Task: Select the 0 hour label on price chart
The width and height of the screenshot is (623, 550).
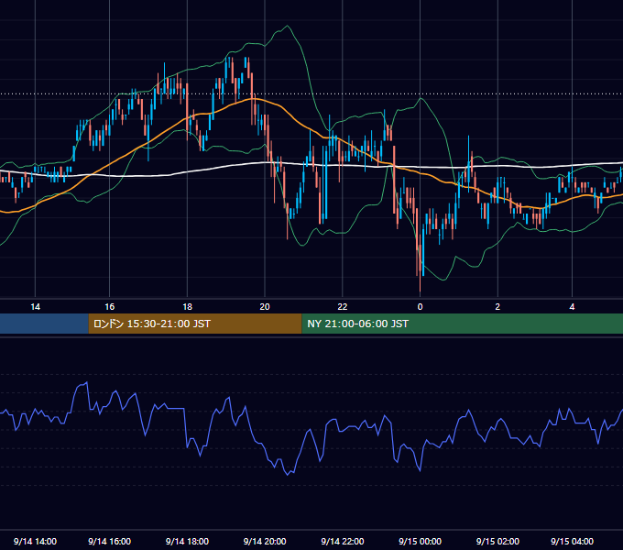Action: click(420, 307)
